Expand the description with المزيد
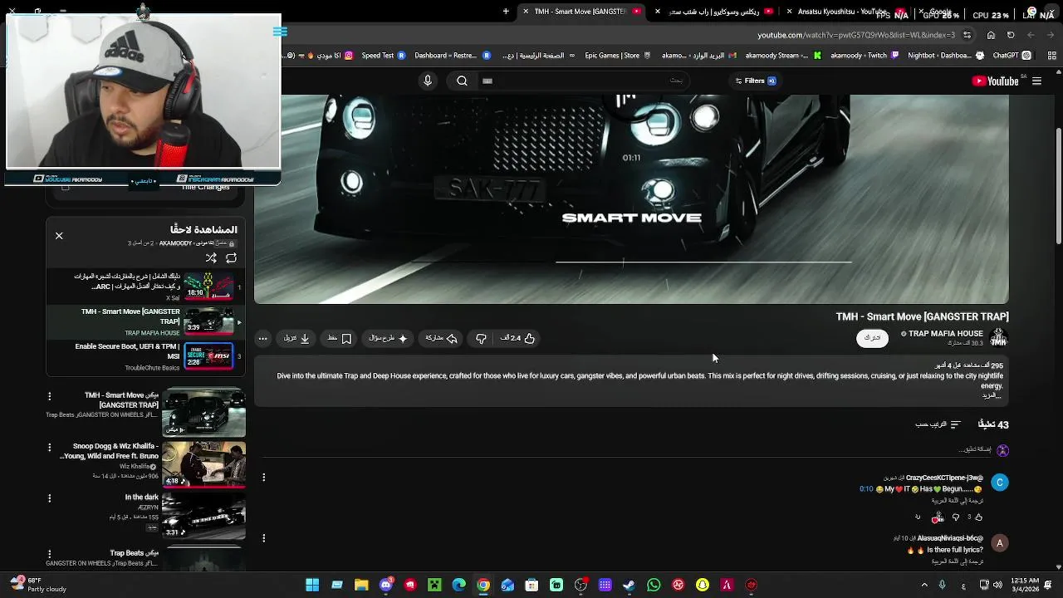Screen dimensions: 1063x598 tap(992, 395)
